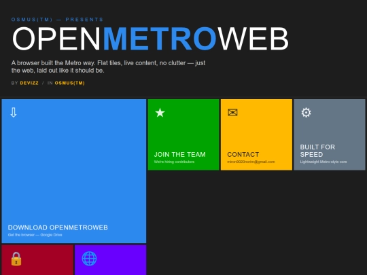Click 'Get the browser — Google Drive' subtitle
This screenshot has height=275, width=367.
(35, 235)
